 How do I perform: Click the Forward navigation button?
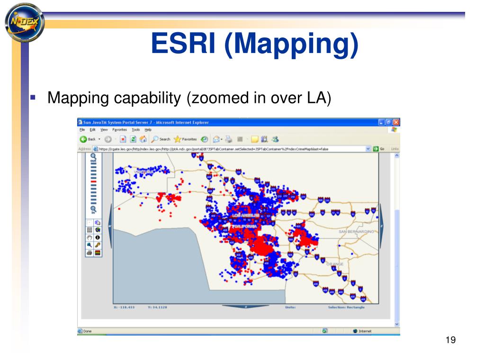pos(108,139)
